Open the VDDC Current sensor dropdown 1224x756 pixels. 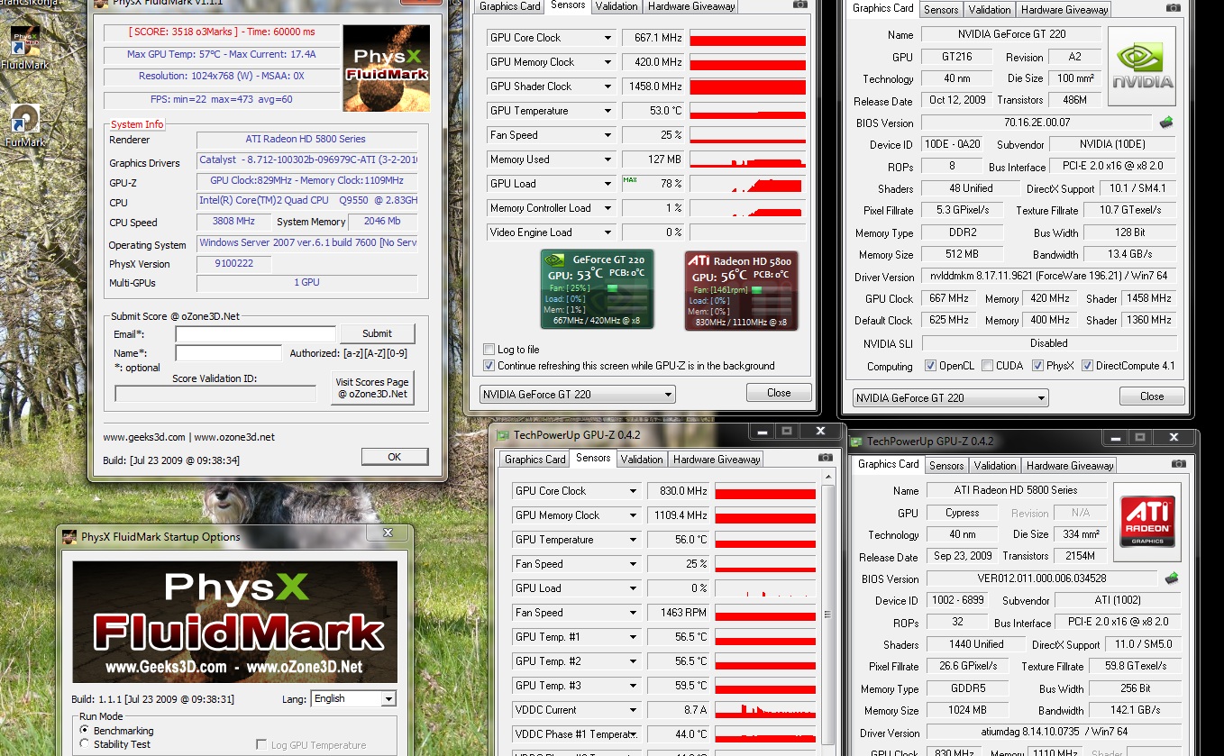(633, 710)
